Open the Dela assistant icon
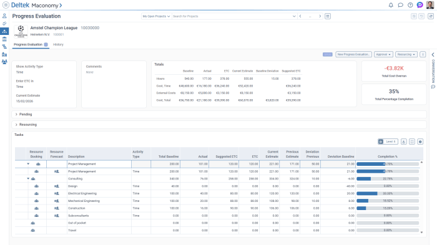This screenshot has height=245, width=437. (x=420, y=5)
